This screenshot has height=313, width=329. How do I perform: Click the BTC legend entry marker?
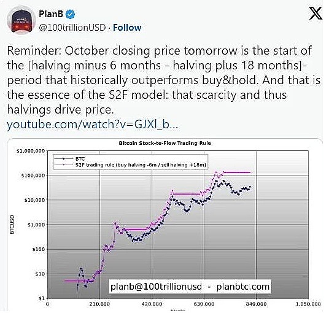tap(64, 159)
